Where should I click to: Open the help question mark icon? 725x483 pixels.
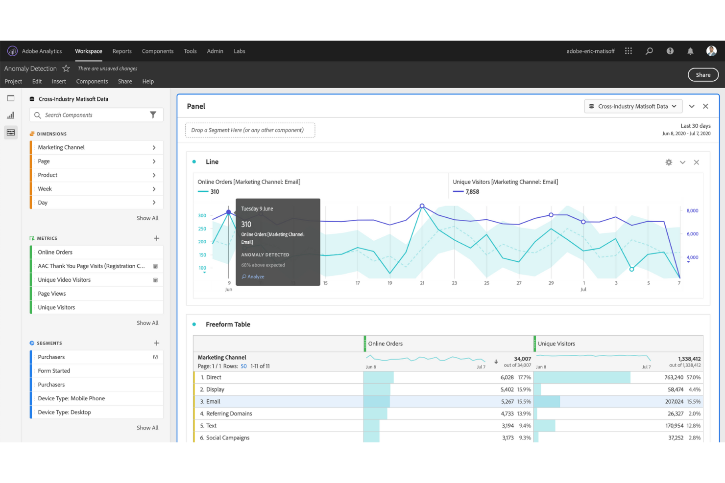tap(670, 51)
